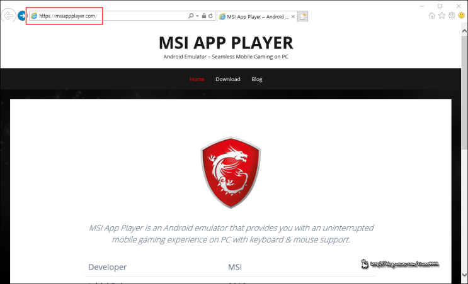Open Favorites star icon
Screen dimensions: 468x284
442,16
